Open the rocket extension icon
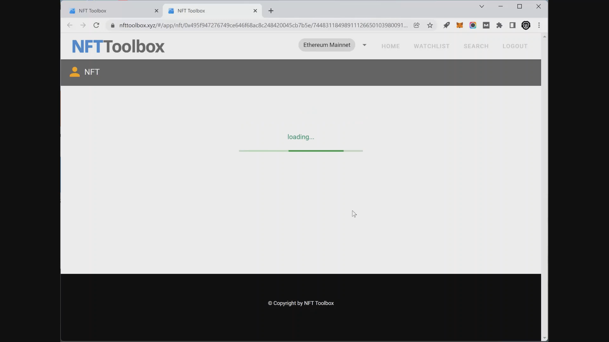The image size is (609, 342). coord(446,25)
